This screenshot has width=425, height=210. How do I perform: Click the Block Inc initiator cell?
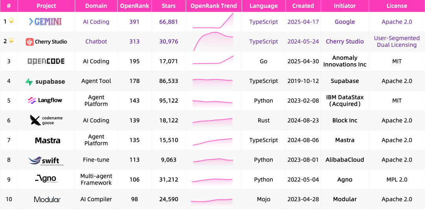tap(345, 120)
